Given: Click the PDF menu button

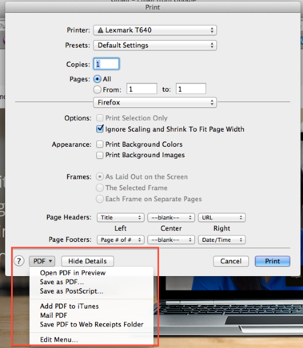Looking at the screenshot, I should point(42,261).
